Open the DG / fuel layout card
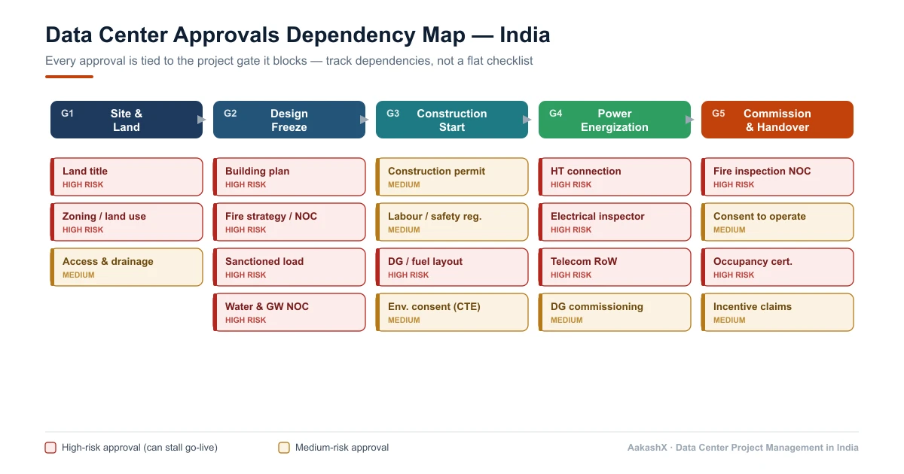The width and height of the screenshot is (904, 474). point(452,267)
